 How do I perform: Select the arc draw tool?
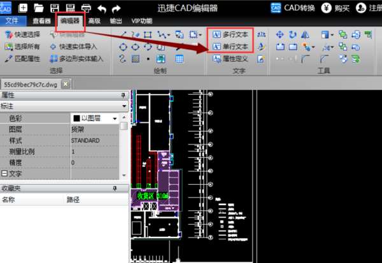click(x=148, y=46)
